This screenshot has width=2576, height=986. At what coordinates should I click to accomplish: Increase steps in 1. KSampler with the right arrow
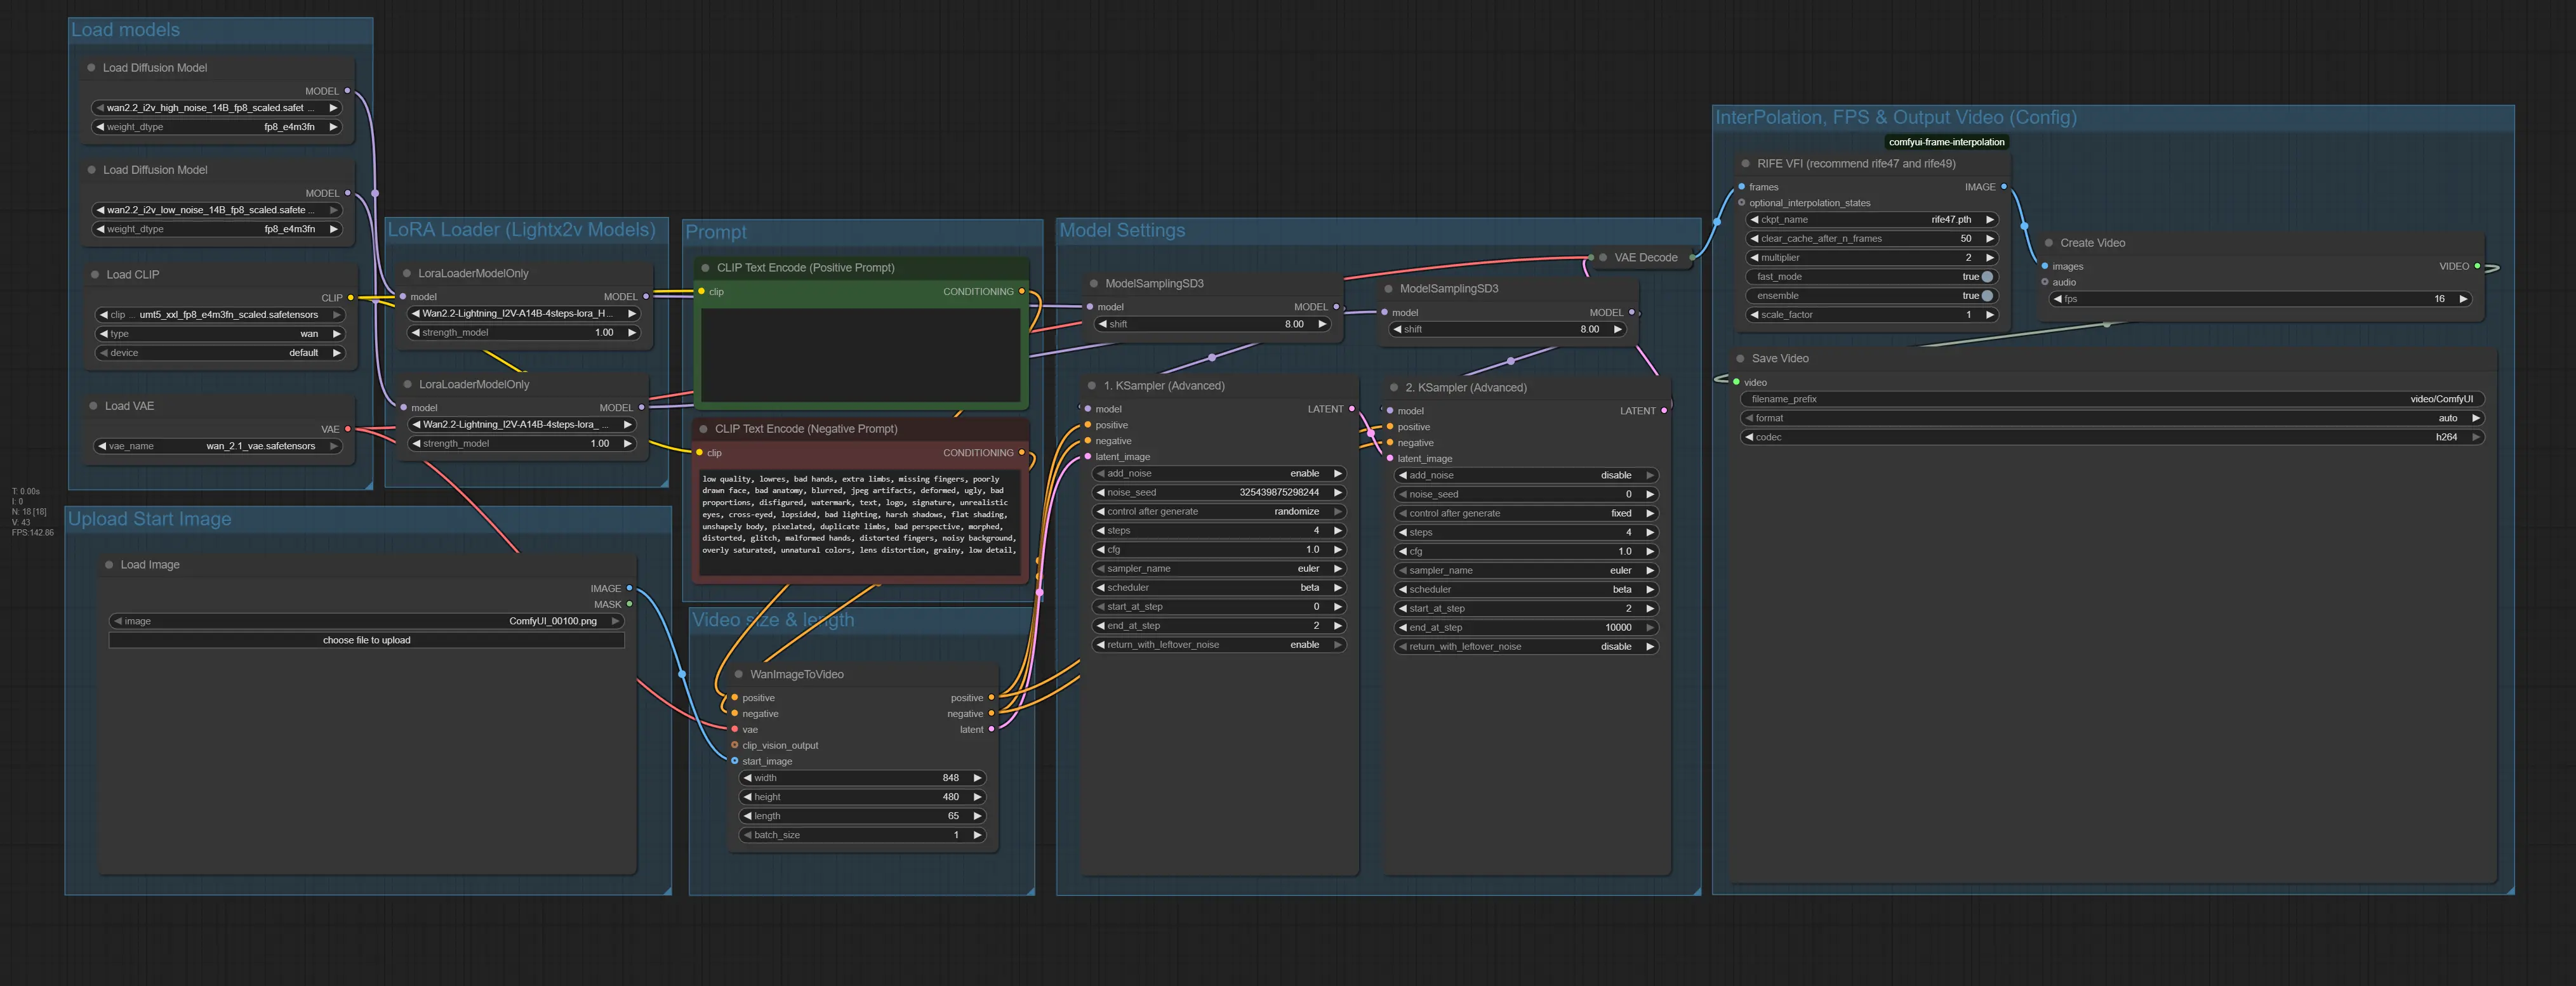click(1337, 531)
